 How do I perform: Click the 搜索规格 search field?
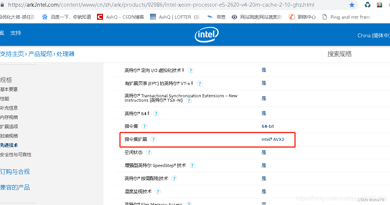coord(356,54)
